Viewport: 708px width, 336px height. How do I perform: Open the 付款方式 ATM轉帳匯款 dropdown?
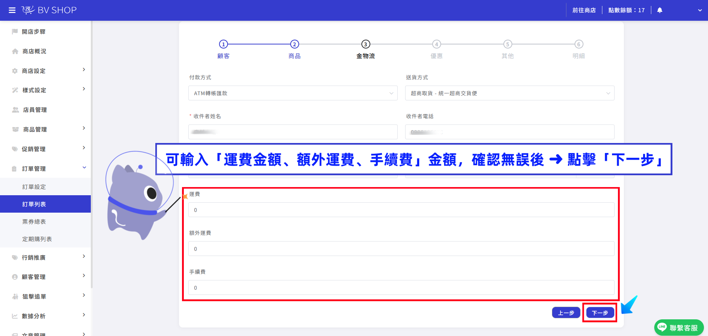click(293, 93)
